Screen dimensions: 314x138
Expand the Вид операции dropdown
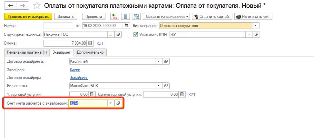coord(256,26)
